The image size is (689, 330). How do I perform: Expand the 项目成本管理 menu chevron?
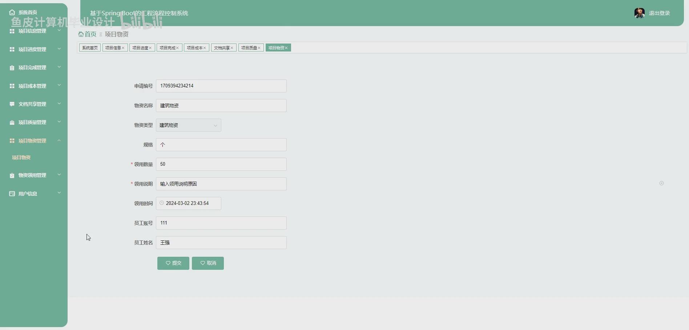click(59, 86)
